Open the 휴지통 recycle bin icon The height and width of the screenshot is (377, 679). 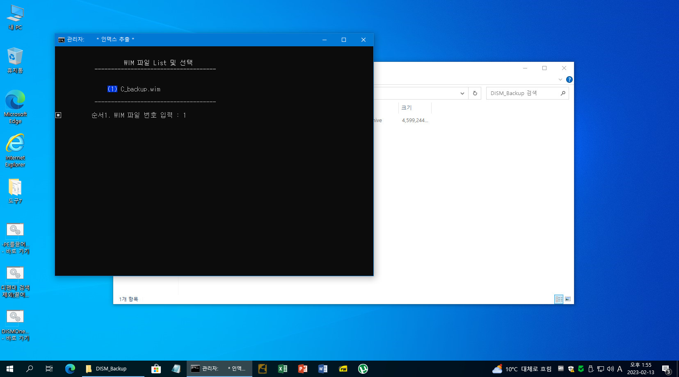point(15,60)
